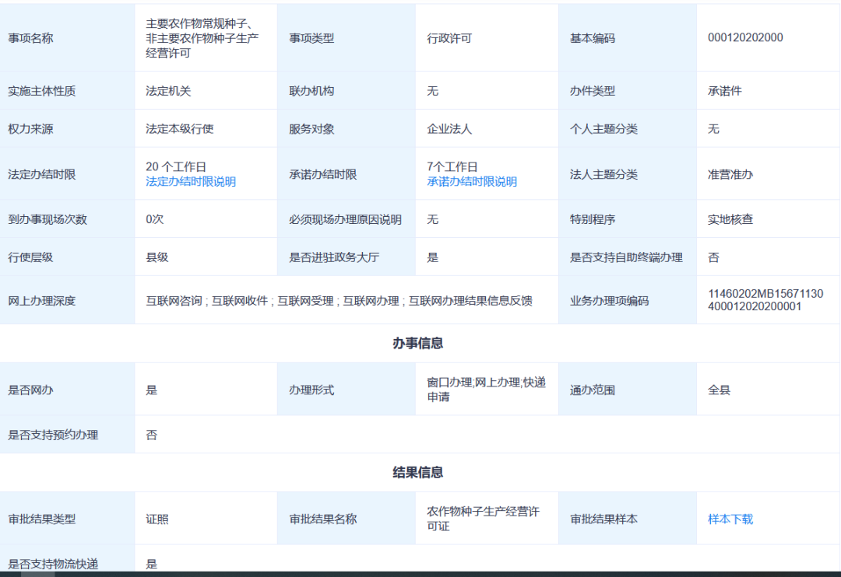
Task: Select the 企业法人 value
Action: 449,129
